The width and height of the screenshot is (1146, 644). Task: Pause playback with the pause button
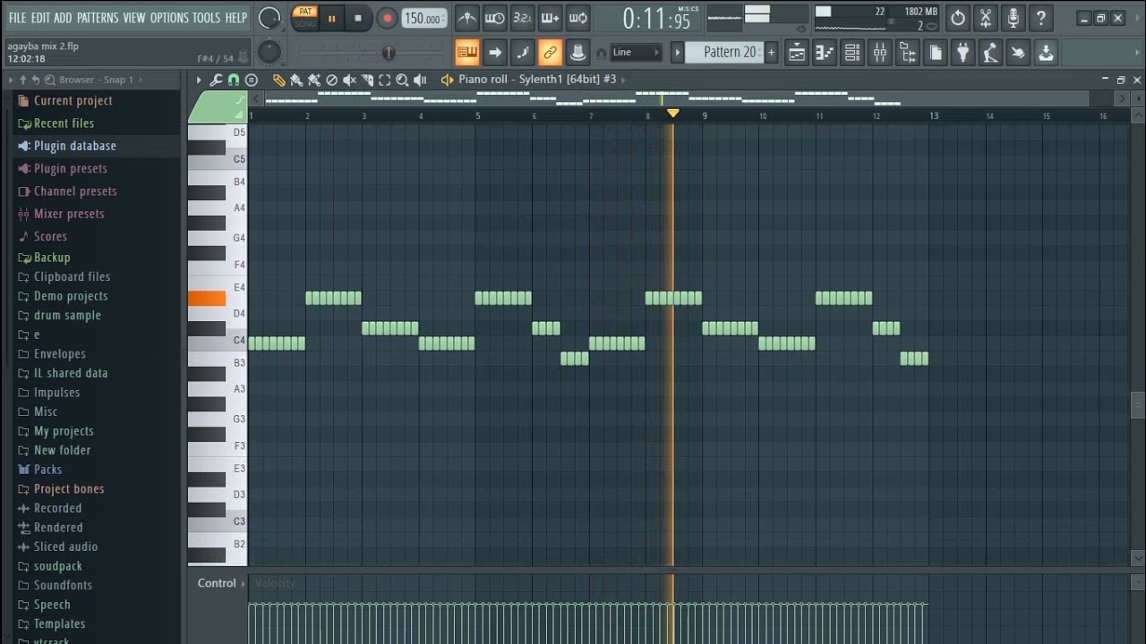click(331, 18)
